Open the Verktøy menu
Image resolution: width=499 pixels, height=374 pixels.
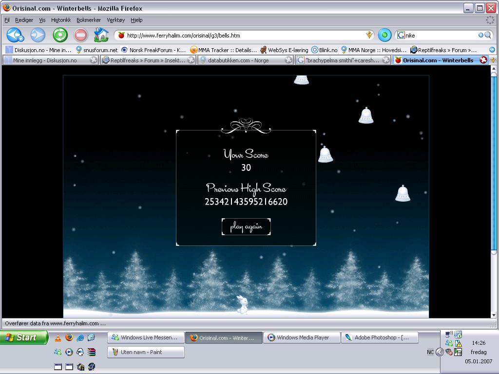pyautogui.click(x=116, y=20)
